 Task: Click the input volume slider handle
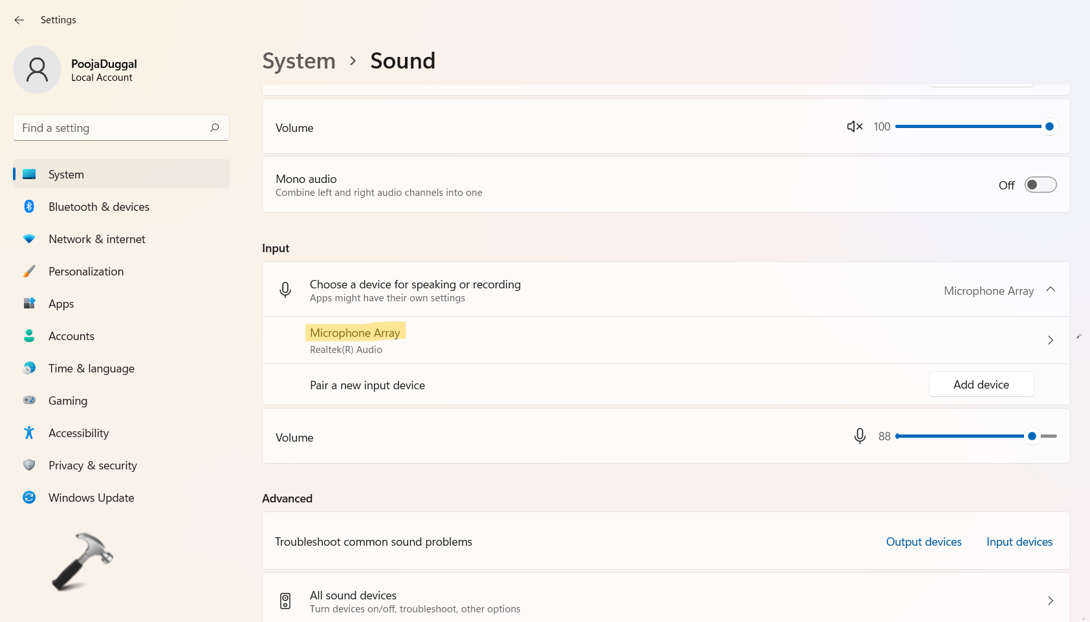click(1032, 436)
